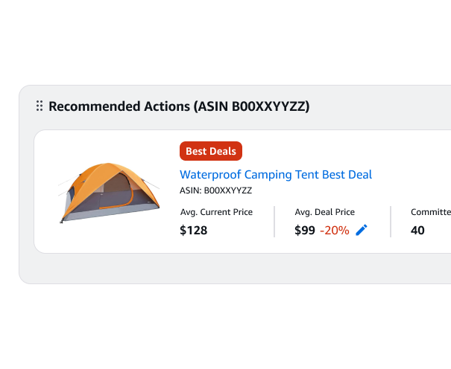Select the Recommended Actions panel heading
The image size is (451, 369).
click(179, 106)
